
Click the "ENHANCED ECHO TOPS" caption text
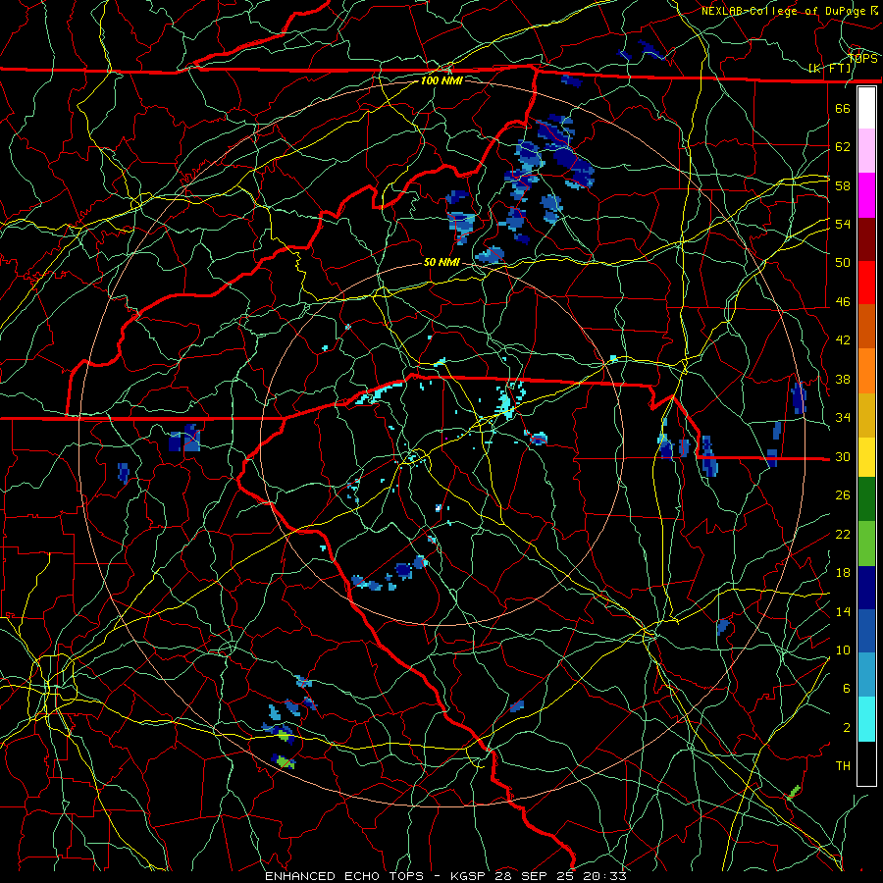343,876
